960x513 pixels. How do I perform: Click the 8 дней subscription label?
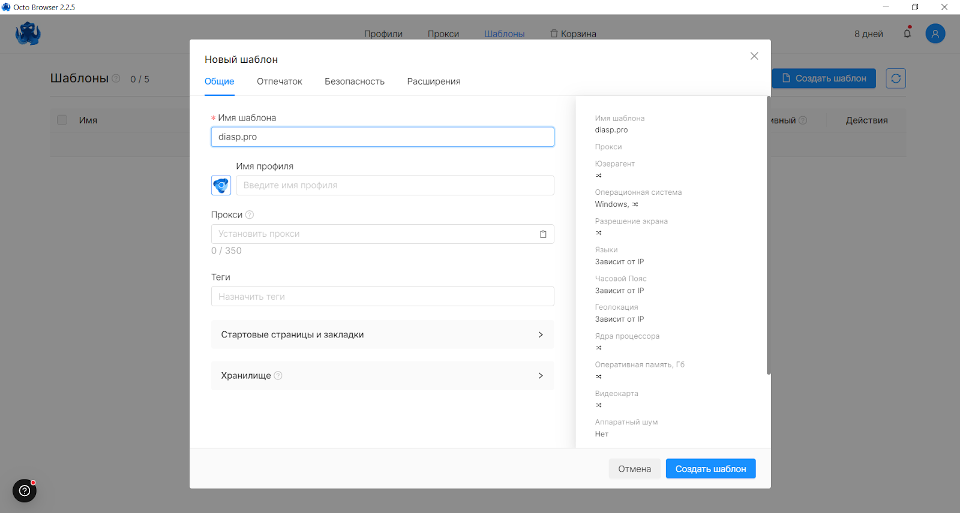[x=869, y=34]
